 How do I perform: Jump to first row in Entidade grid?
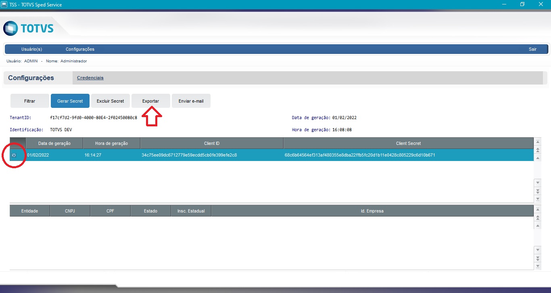(x=537, y=210)
